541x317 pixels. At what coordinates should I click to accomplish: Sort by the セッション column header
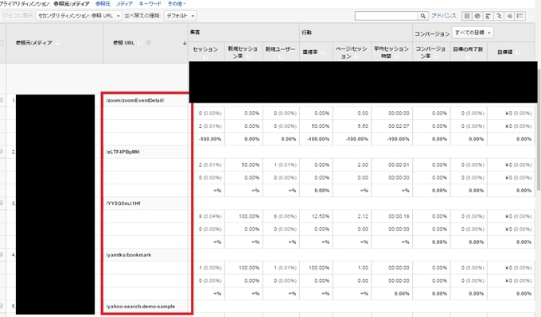point(205,49)
